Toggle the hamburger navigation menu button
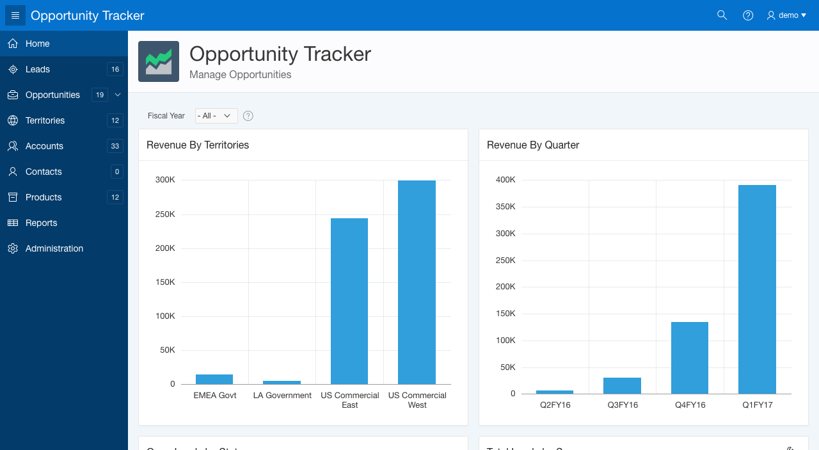Viewport: 819px width, 450px height. pyautogui.click(x=15, y=15)
